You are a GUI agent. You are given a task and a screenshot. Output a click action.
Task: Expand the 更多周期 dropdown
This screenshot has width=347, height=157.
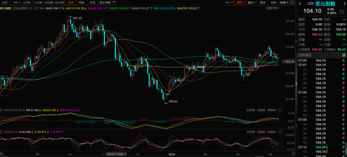(x=107, y=3)
